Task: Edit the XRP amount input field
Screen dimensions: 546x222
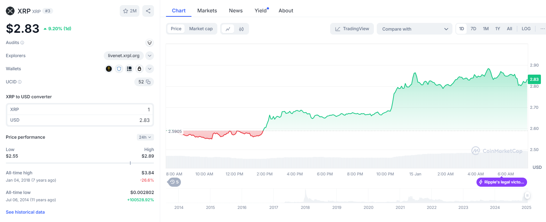Action: [80, 110]
